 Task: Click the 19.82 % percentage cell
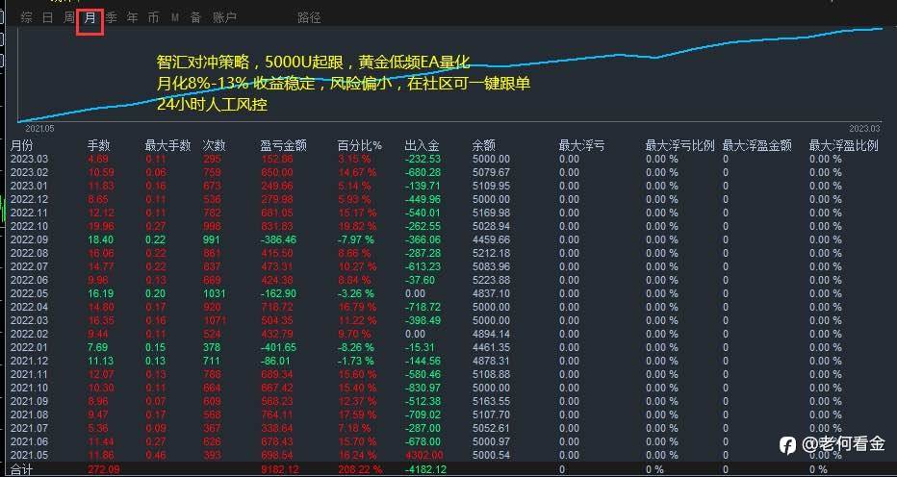click(x=357, y=227)
